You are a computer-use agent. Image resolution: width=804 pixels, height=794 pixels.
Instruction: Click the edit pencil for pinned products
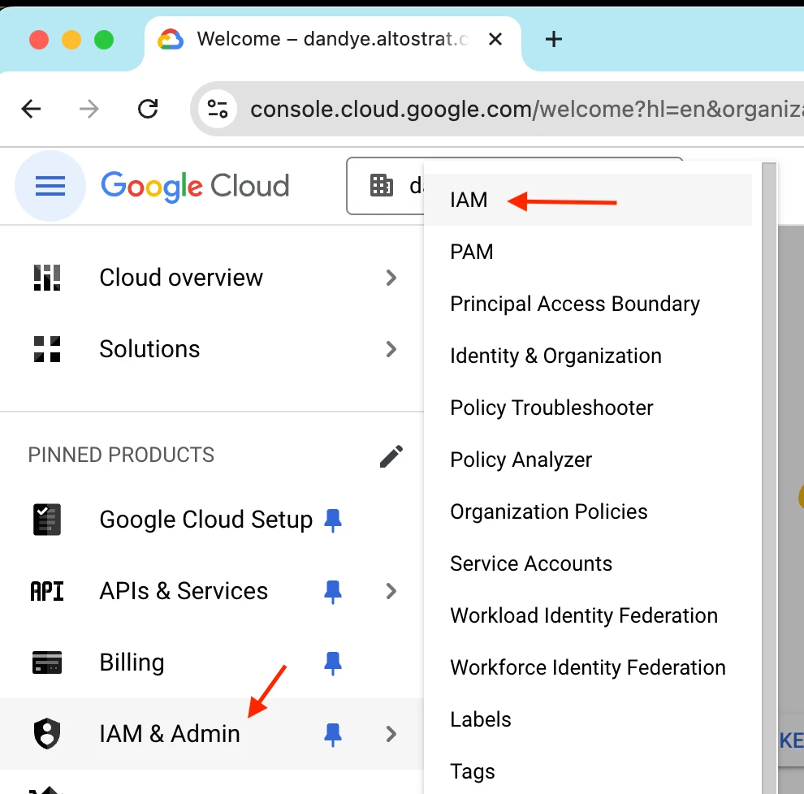click(x=391, y=455)
